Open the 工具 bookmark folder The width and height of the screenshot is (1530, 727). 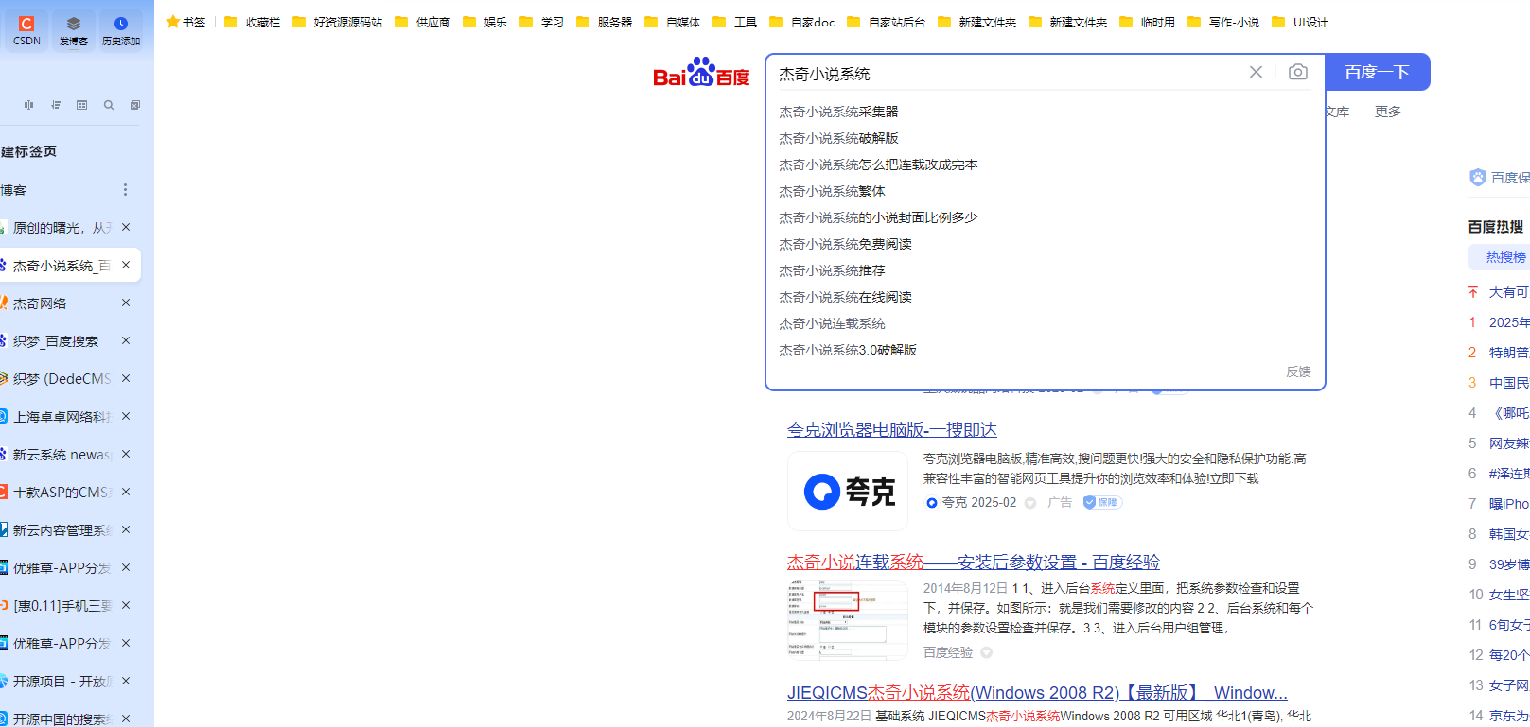(734, 22)
